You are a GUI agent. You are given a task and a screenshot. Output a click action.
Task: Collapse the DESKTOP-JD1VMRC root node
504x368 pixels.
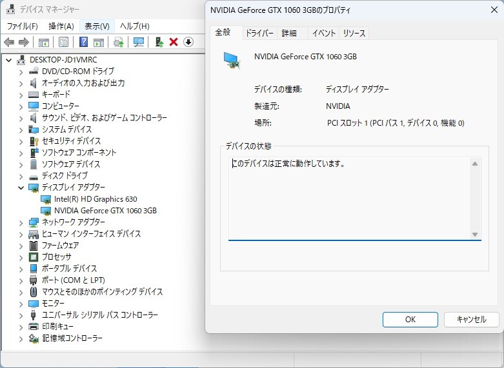tap(9, 60)
